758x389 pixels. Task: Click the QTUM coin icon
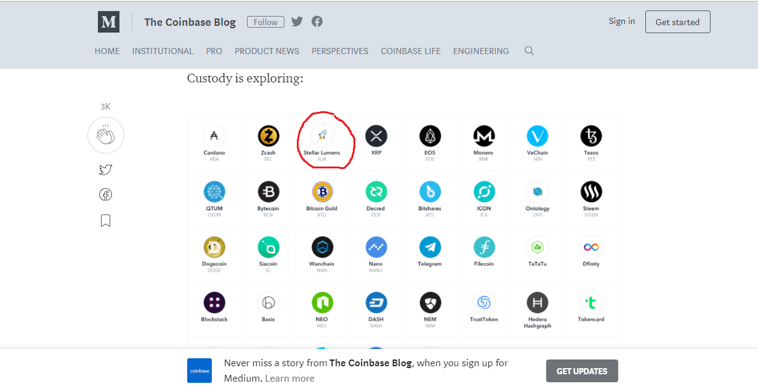coord(214,192)
